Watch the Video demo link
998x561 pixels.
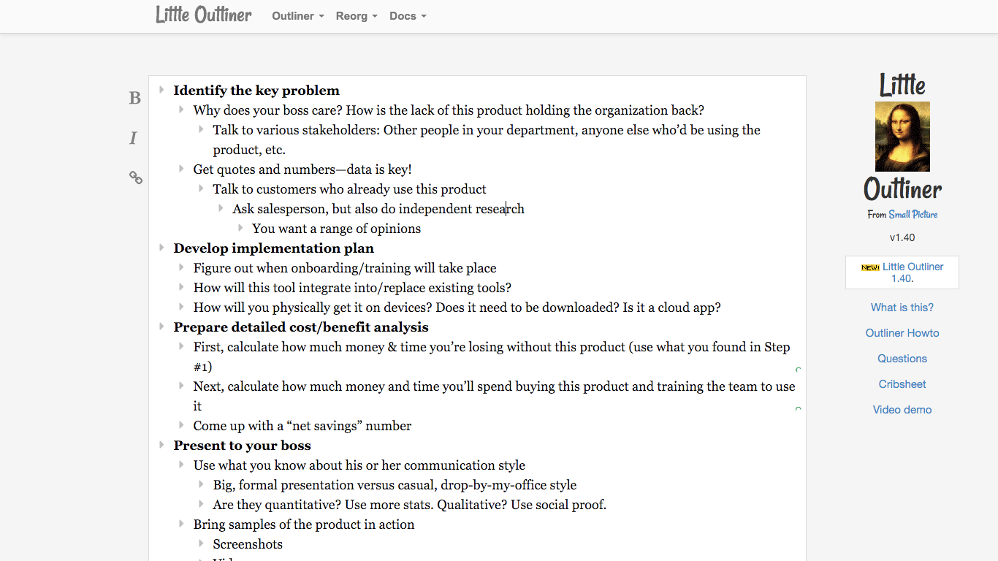pos(902,410)
